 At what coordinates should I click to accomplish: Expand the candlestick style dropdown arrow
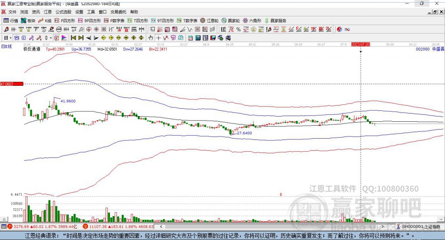(51, 38)
